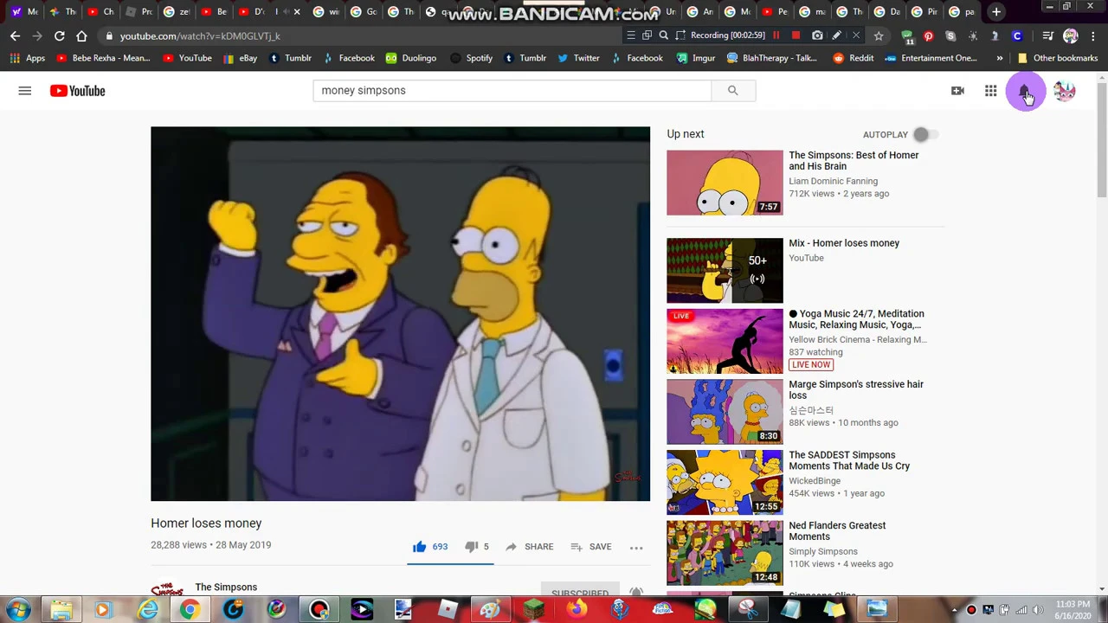Close the active YouTube tab
The width and height of the screenshot is (1108, 623).
[x=297, y=11]
